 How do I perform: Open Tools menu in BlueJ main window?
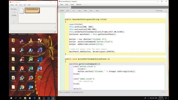pyautogui.click(x=21, y=5)
